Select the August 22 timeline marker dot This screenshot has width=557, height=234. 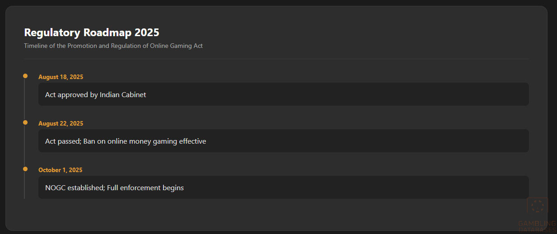tap(25, 122)
